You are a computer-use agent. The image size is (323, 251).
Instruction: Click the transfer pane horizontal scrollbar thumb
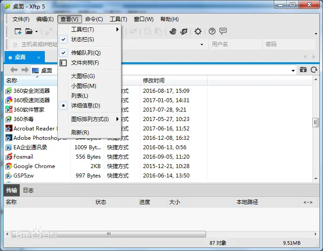[x=109, y=234]
